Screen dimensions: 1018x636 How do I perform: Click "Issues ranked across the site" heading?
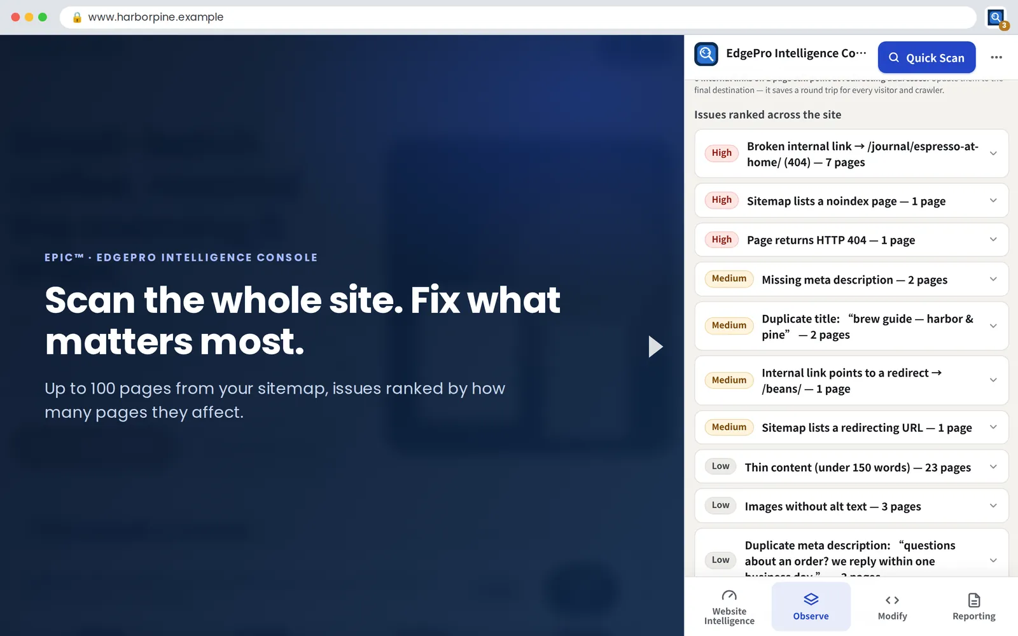point(767,114)
